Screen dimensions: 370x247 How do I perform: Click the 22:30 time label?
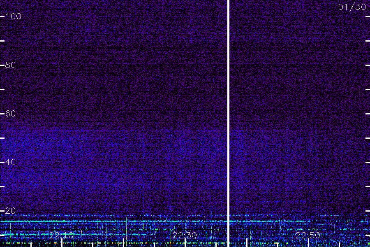pyautogui.click(x=185, y=235)
